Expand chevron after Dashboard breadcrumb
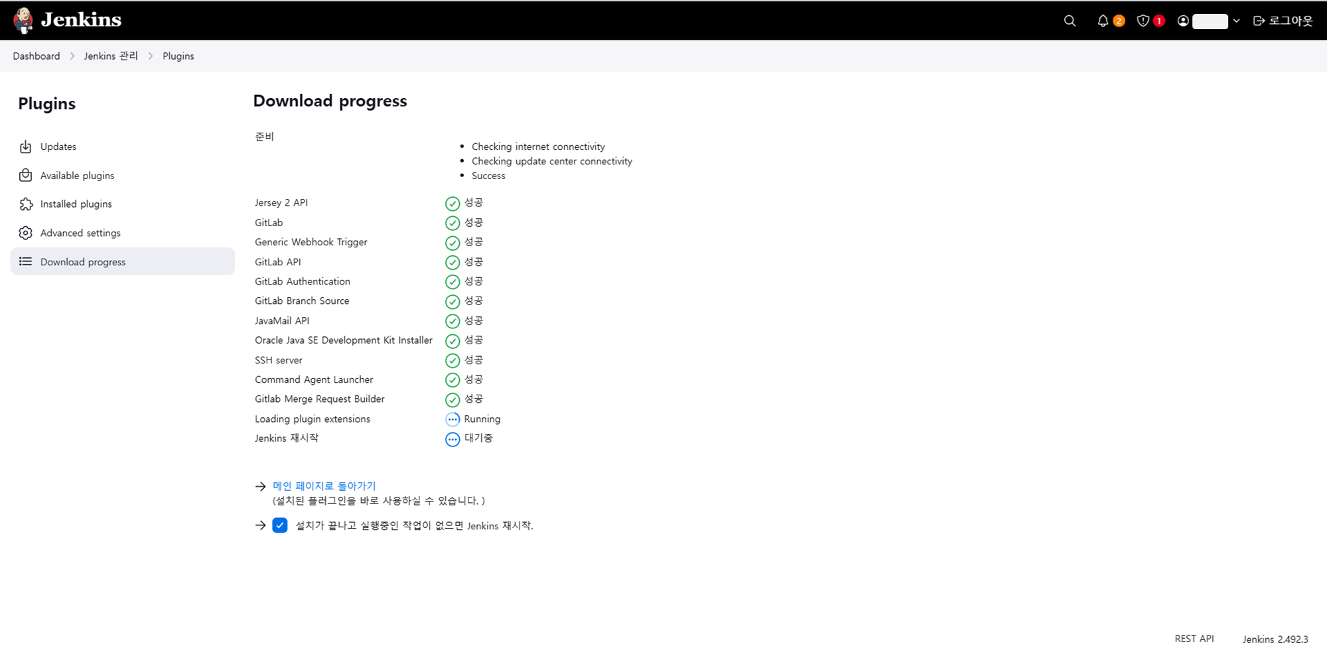The image size is (1327, 660). [72, 56]
